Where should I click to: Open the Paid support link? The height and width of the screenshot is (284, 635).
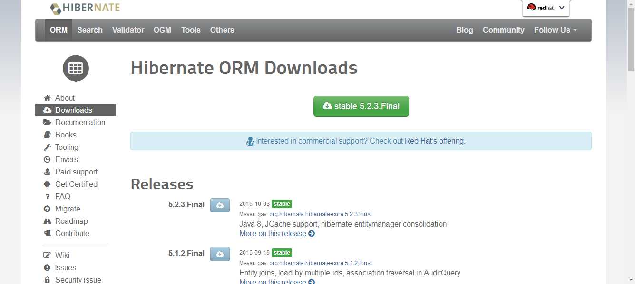point(76,172)
